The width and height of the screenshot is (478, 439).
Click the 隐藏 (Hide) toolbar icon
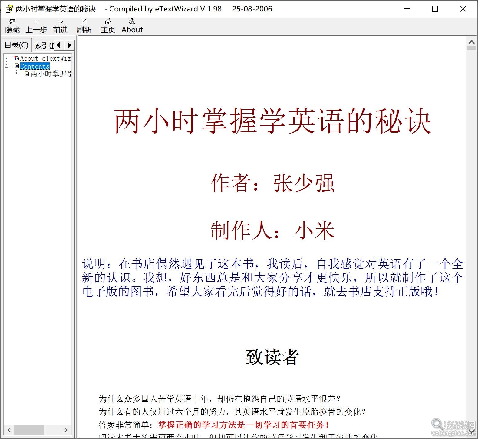(x=12, y=26)
